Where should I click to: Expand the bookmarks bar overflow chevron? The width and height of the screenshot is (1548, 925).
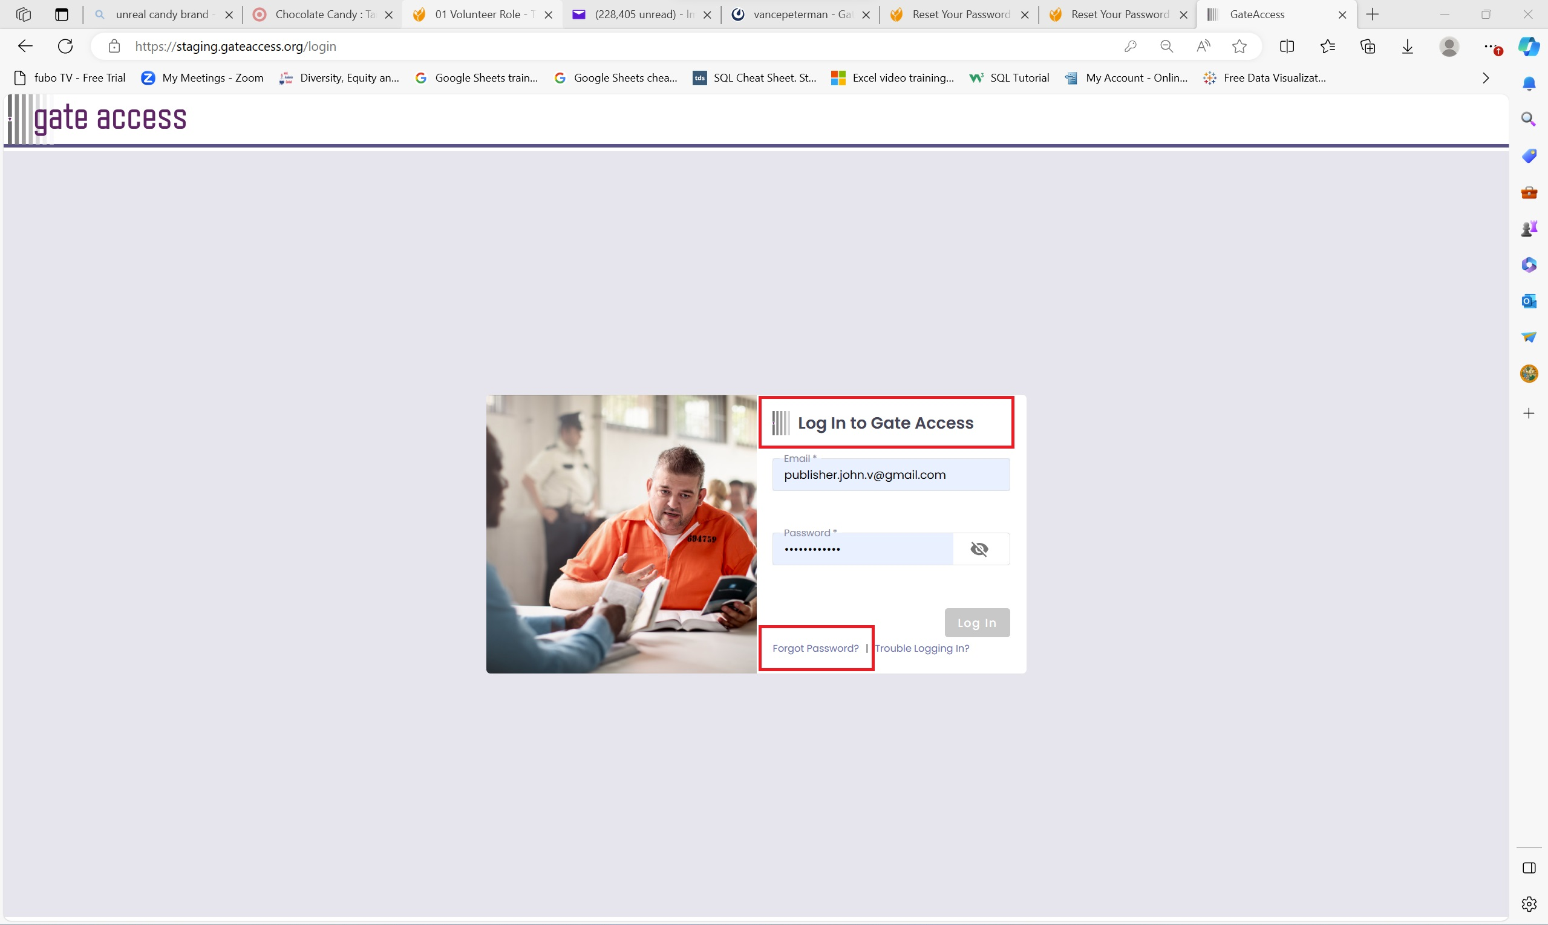(x=1486, y=78)
